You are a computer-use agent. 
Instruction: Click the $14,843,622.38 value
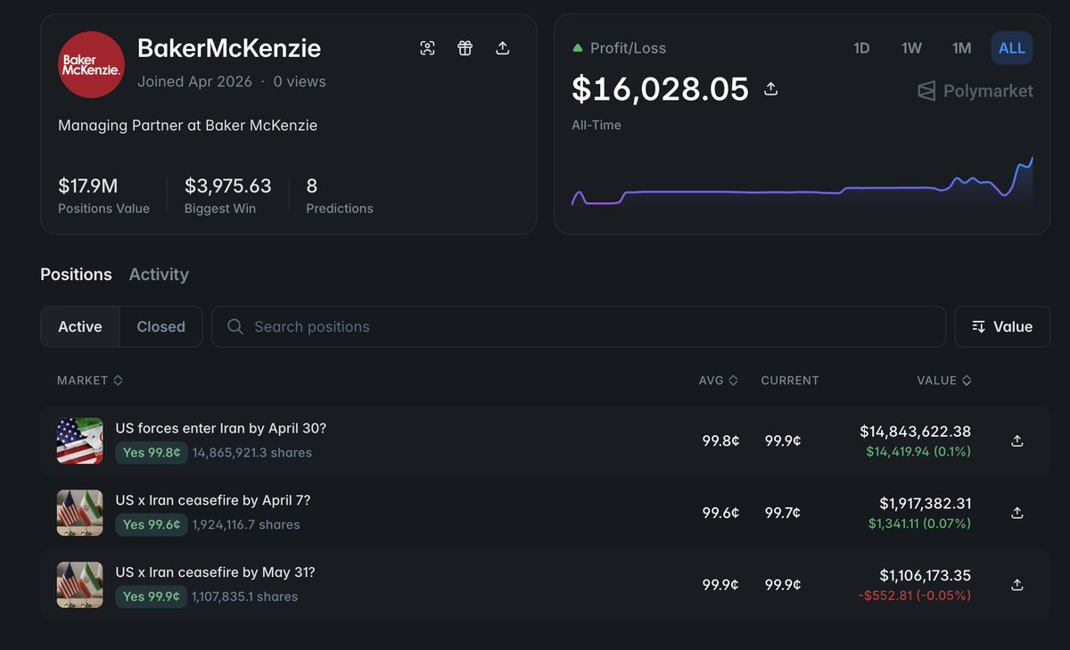pyautogui.click(x=916, y=432)
